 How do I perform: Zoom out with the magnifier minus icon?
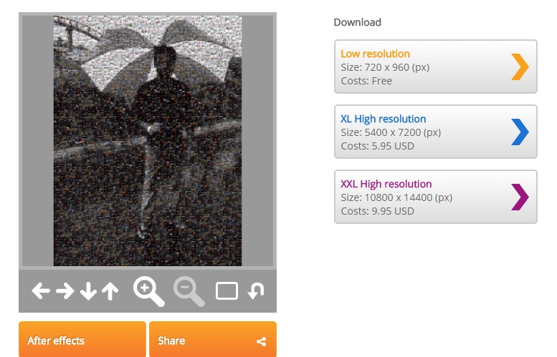coord(189,291)
